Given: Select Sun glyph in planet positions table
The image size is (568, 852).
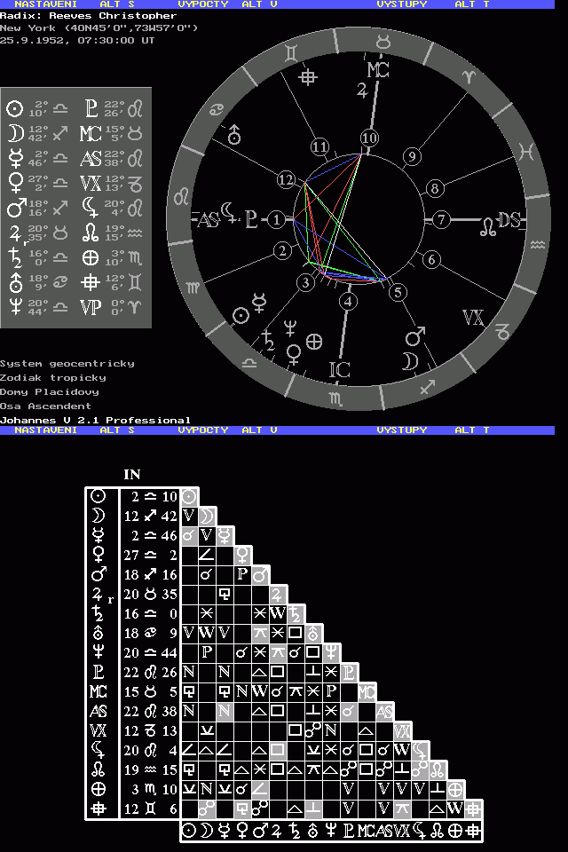Looking at the screenshot, I should (14, 109).
